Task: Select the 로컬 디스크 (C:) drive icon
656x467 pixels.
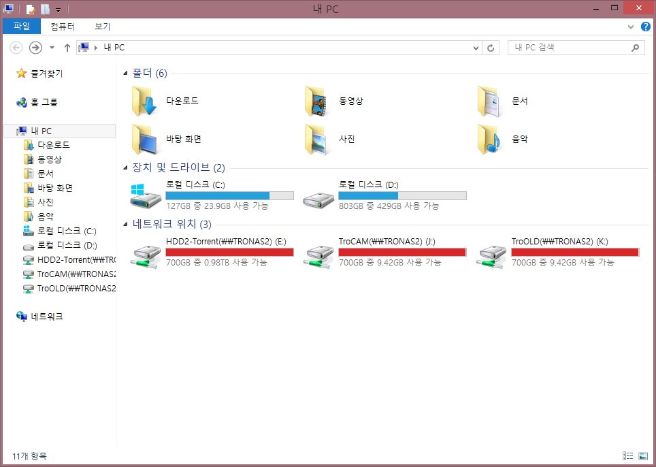Action: click(145, 196)
